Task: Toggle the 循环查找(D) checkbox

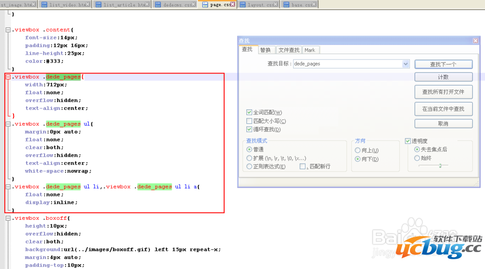Action: coord(249,129)
